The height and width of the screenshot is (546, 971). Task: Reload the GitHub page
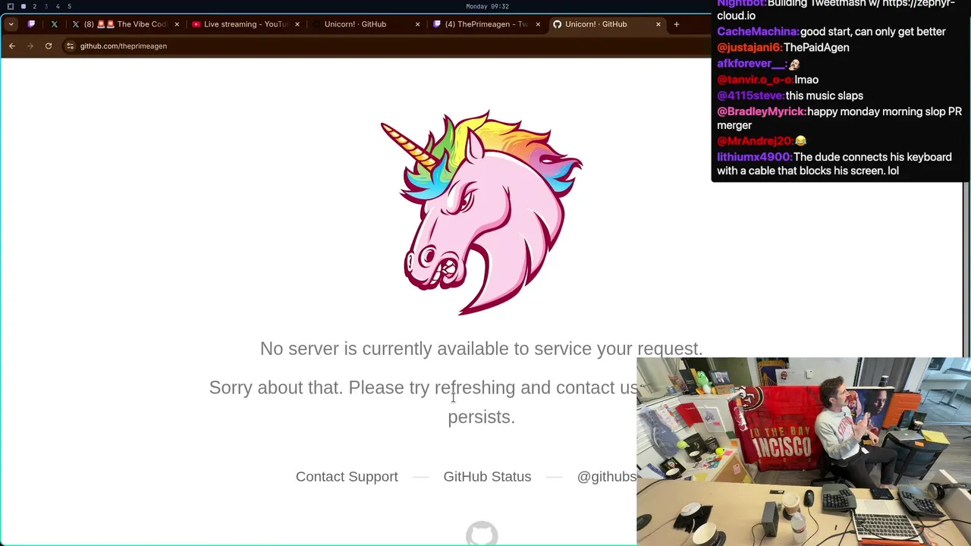49,46
